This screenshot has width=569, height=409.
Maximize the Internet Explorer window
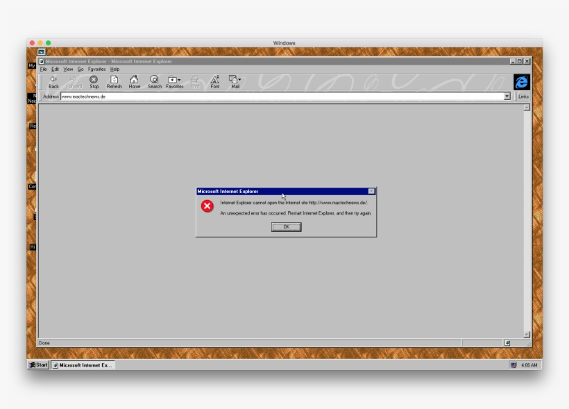[x=519, y=61]
